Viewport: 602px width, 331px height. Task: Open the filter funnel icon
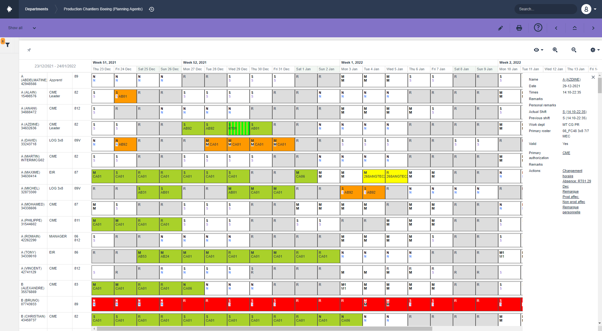8,45
